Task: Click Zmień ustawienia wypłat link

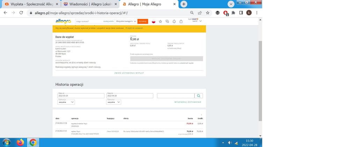Action: pyautogui.click(x=129, y=73)
